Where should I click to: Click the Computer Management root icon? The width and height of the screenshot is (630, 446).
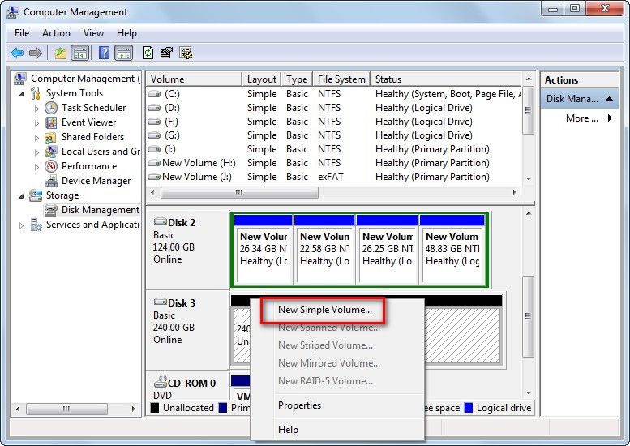(x=20, y=79)
